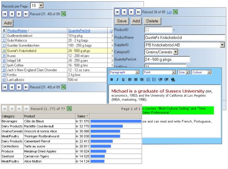Click the Add button next to Save
The width and height of the screenshot is (228, 169).
click(136, 21)
